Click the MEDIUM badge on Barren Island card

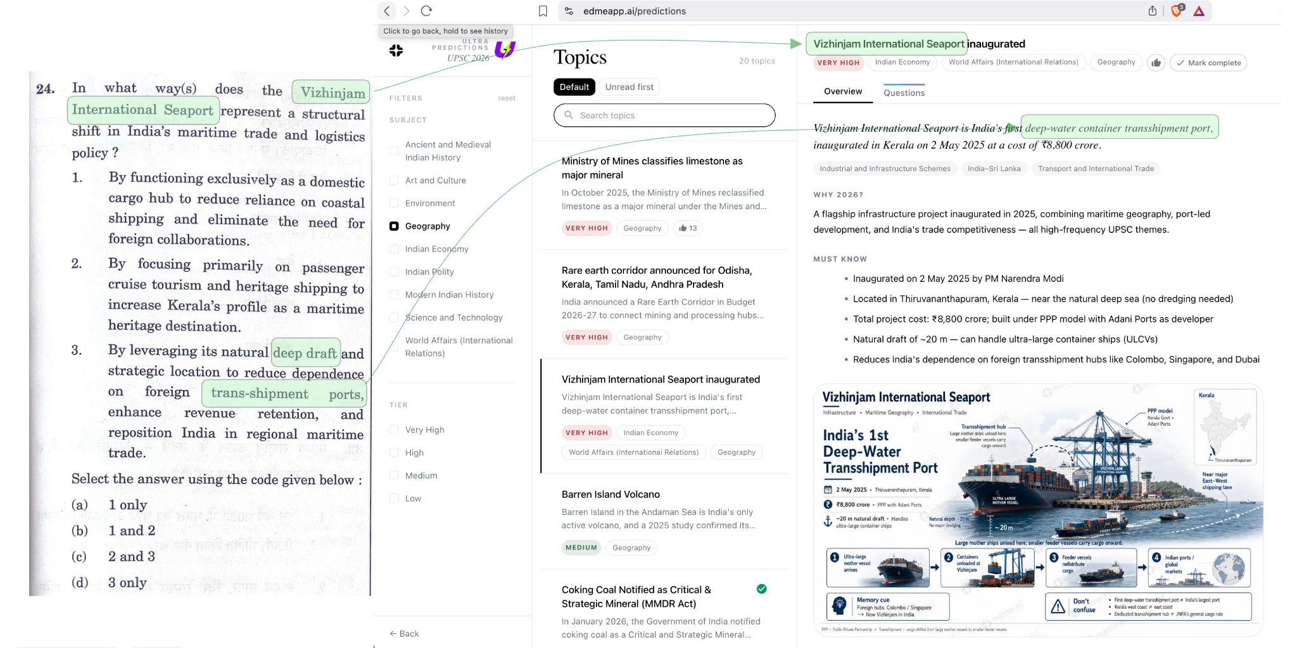[x=581, y=547]
